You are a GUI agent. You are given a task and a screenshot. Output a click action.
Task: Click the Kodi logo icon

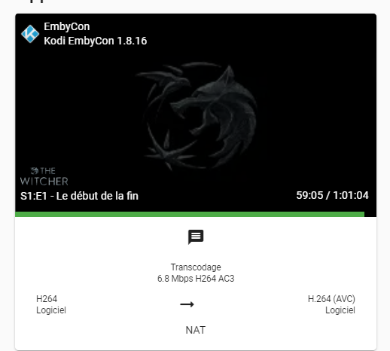(x=30, y=34)
